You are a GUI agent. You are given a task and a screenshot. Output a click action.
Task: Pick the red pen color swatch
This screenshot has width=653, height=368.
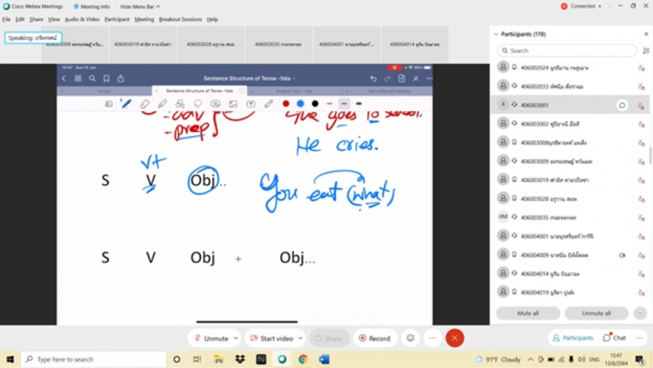tap(286, 104)
